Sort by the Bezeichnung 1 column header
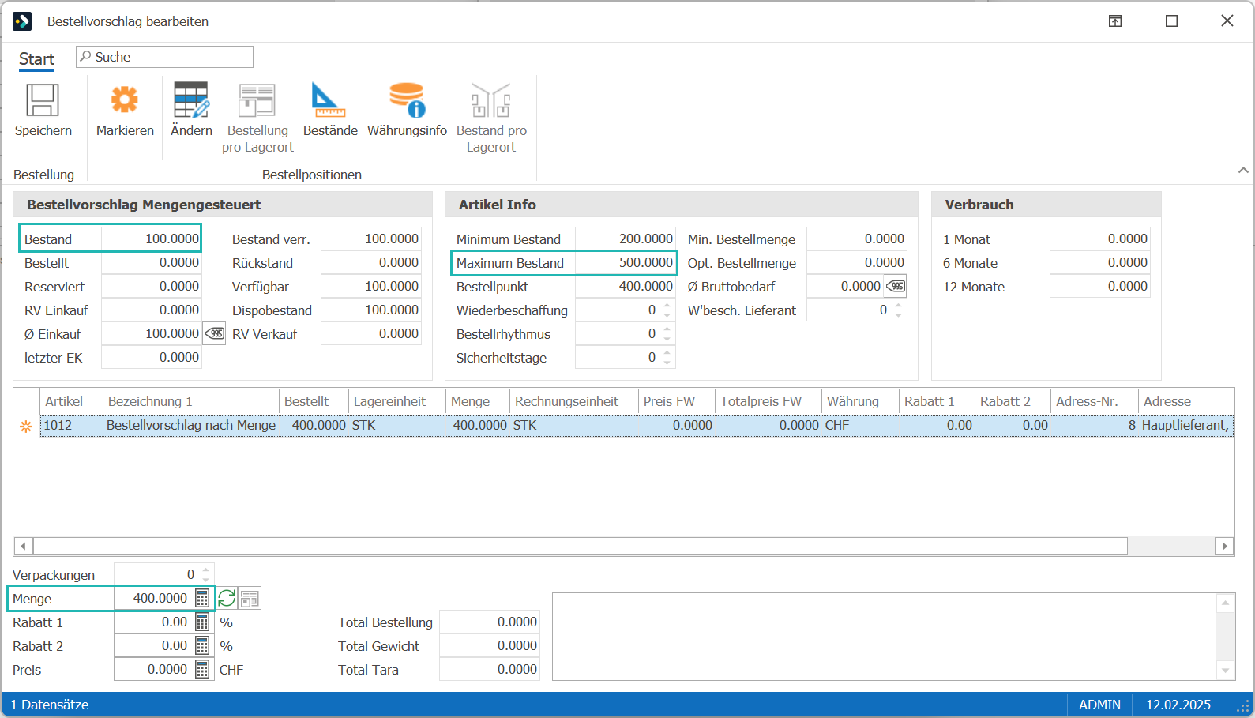 (190, 401)
